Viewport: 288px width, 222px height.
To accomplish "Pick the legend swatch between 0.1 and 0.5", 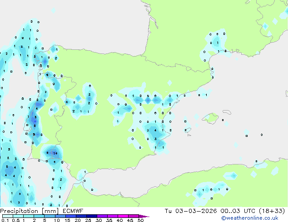I will tap(8, 216).
